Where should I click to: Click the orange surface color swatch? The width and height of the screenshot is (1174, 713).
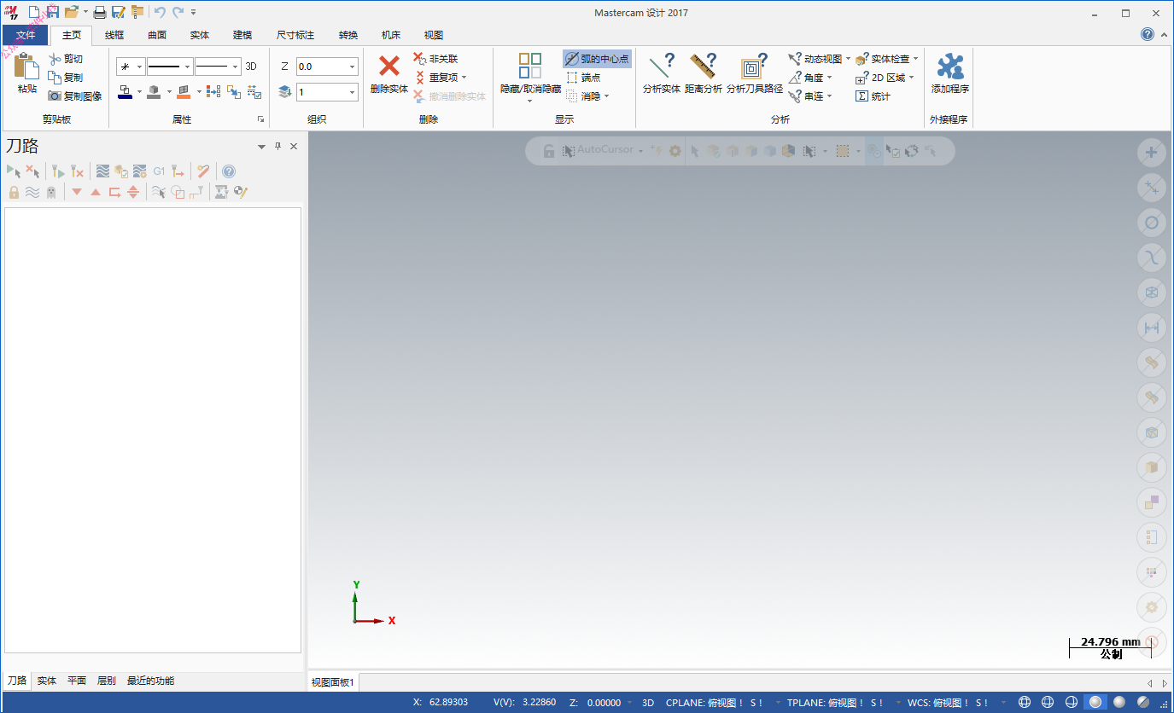click(x=184, y=91)
